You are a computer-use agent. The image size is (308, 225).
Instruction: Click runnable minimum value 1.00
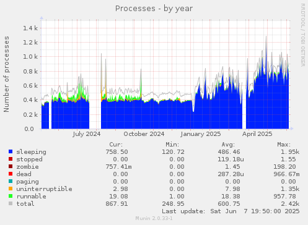click(177, 197)
